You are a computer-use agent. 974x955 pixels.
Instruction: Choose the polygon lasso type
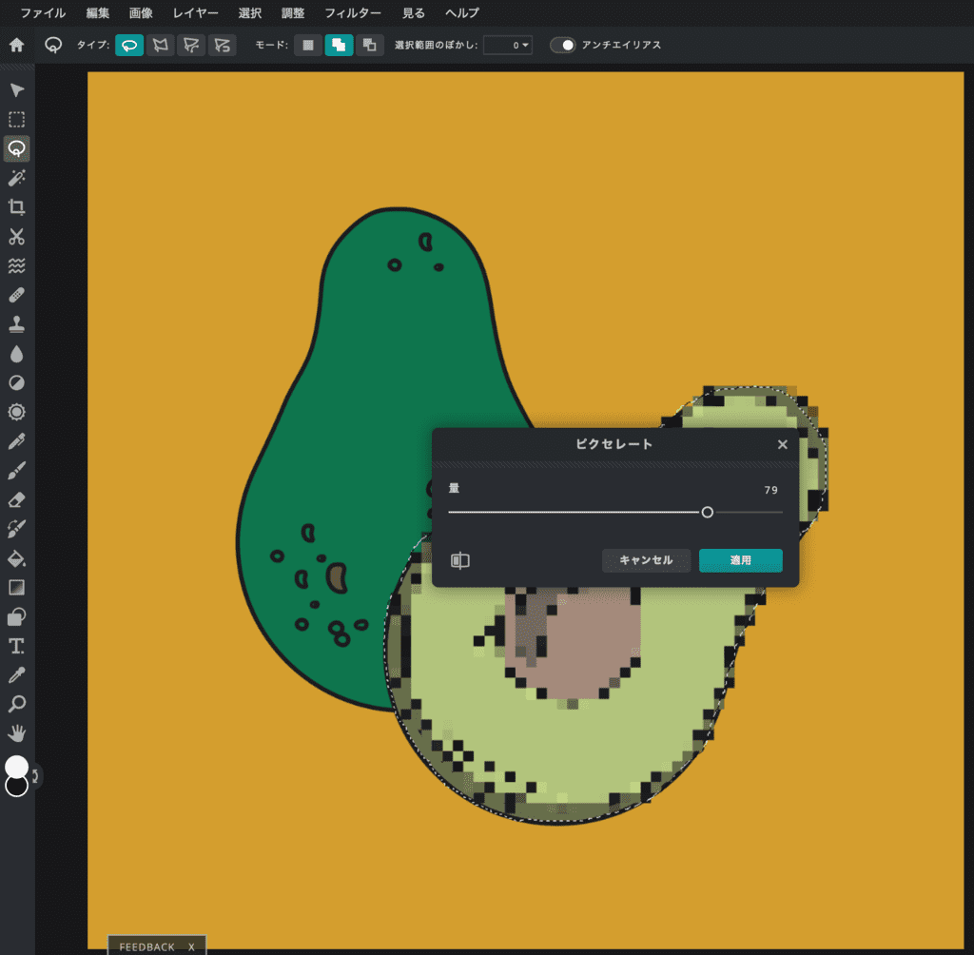click(160, 44)
